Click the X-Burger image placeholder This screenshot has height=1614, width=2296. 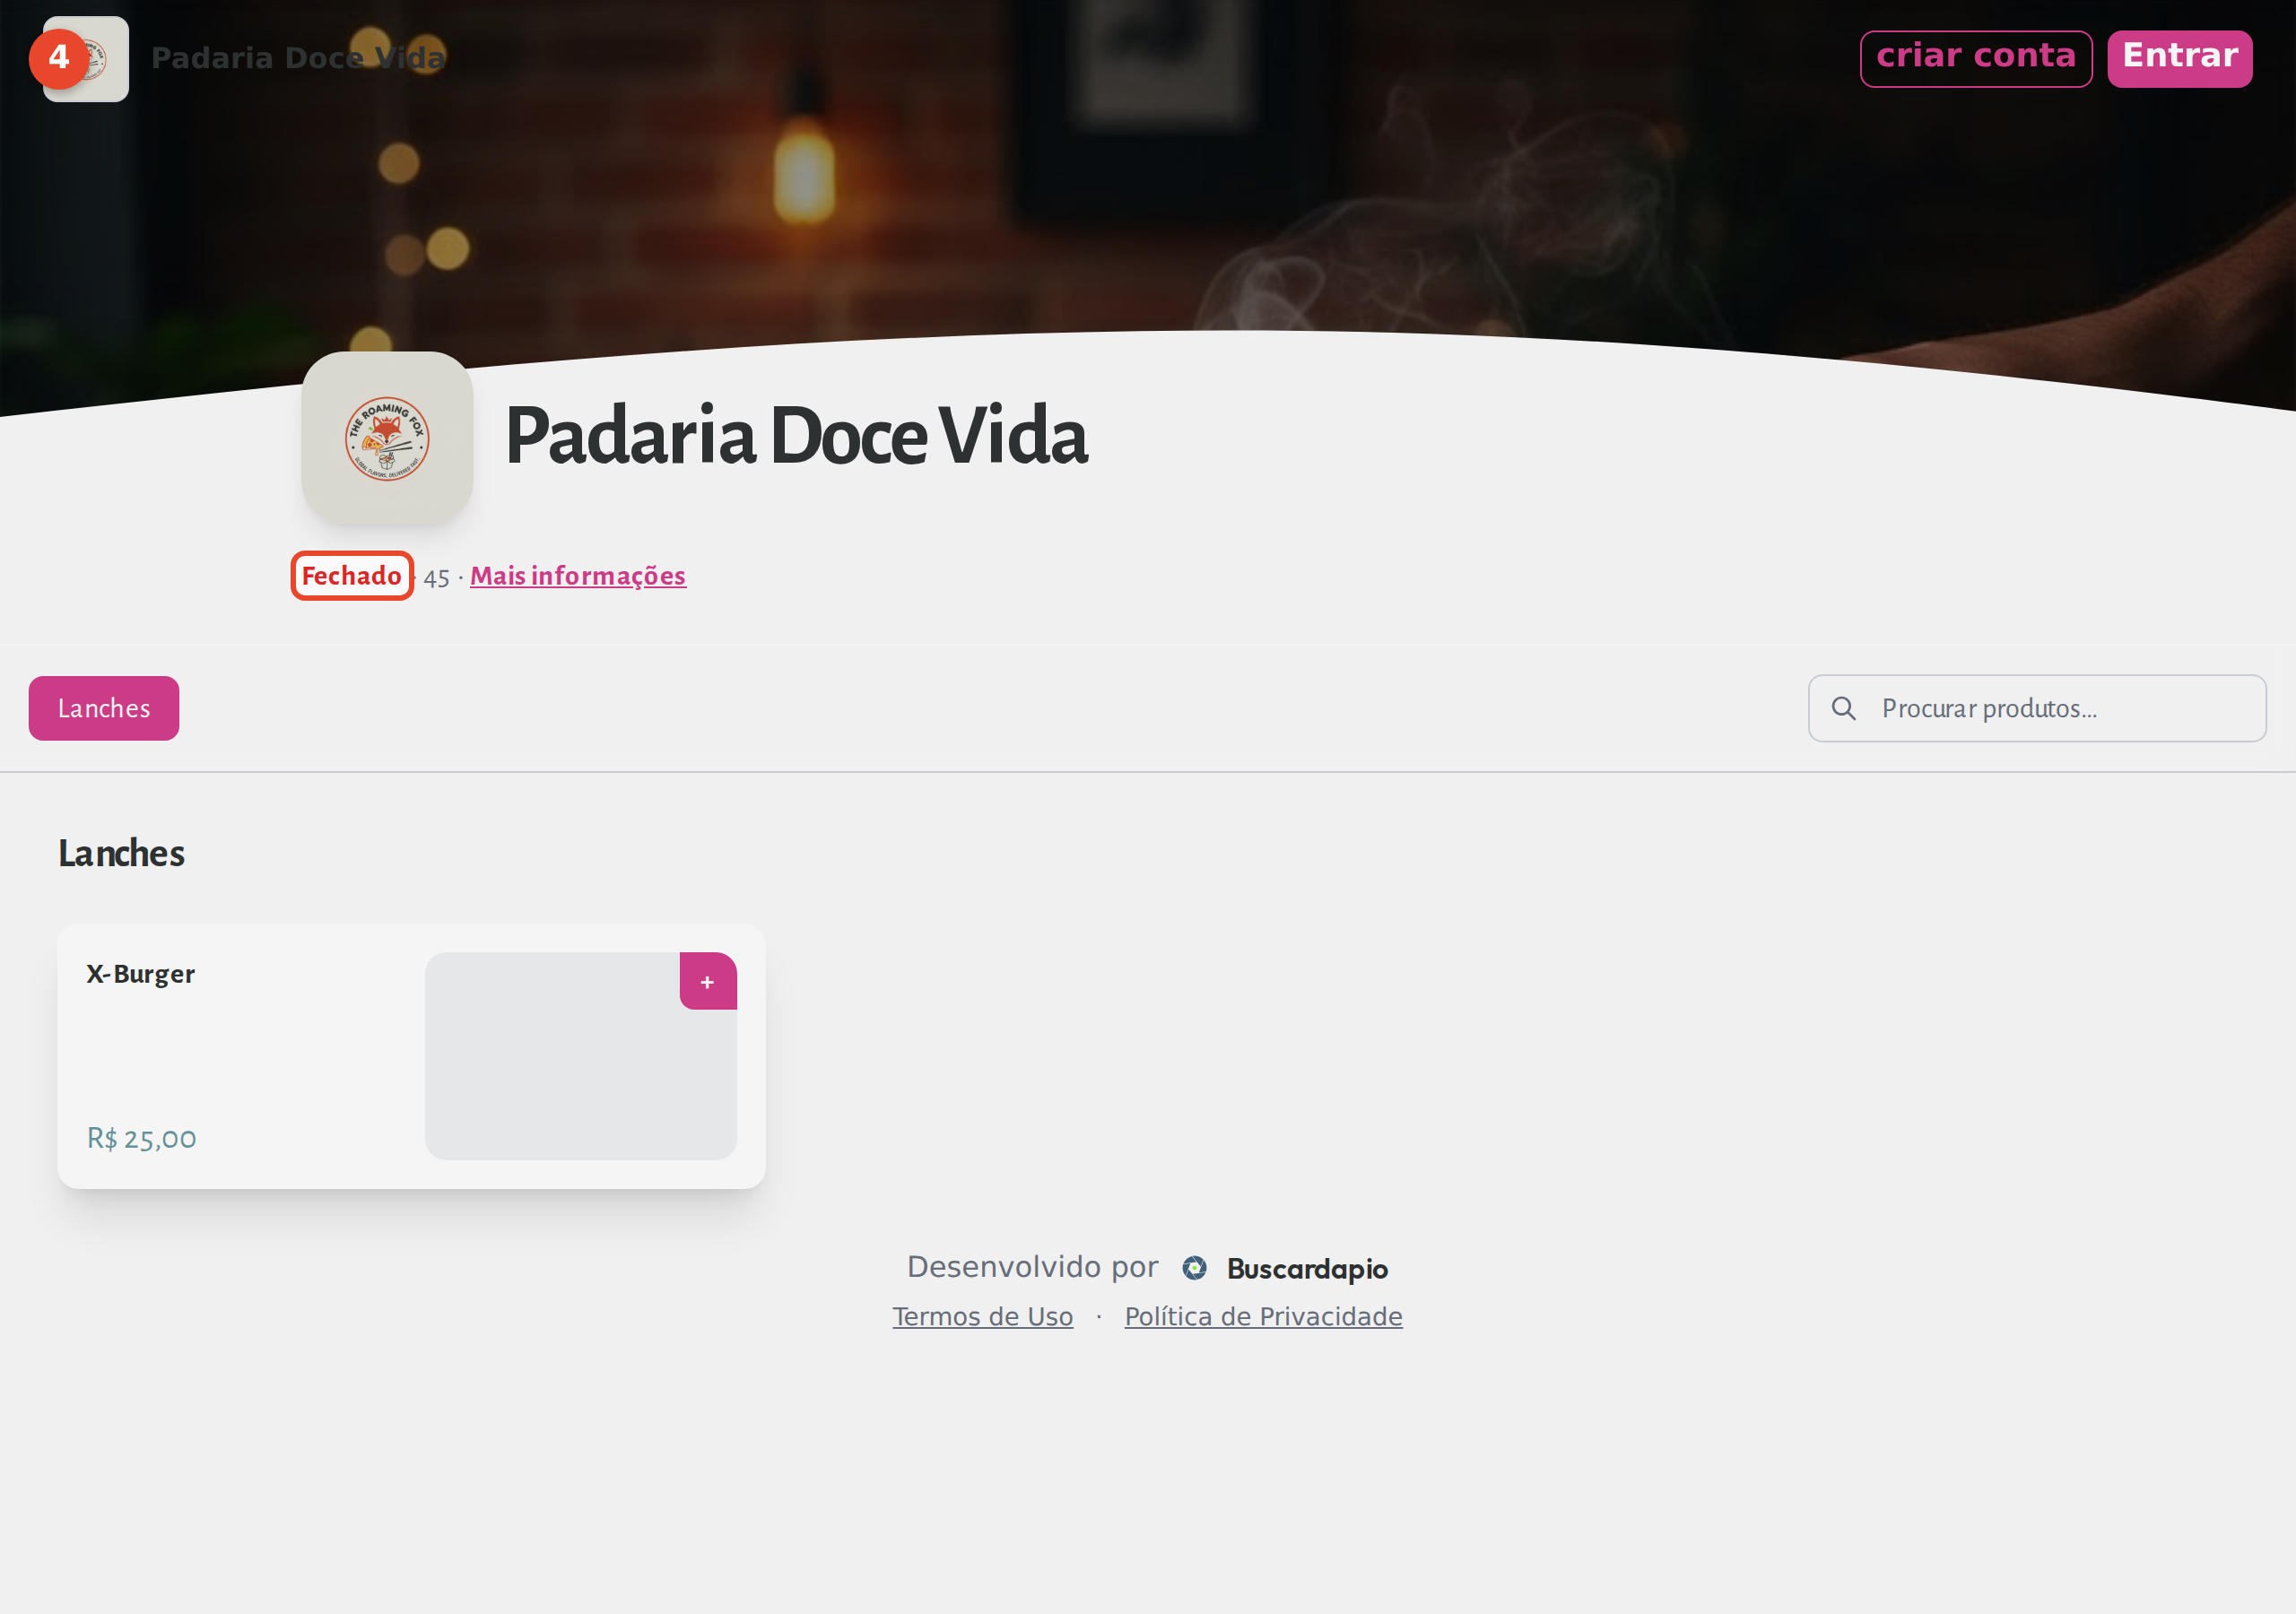click(x=581, y=1056)
